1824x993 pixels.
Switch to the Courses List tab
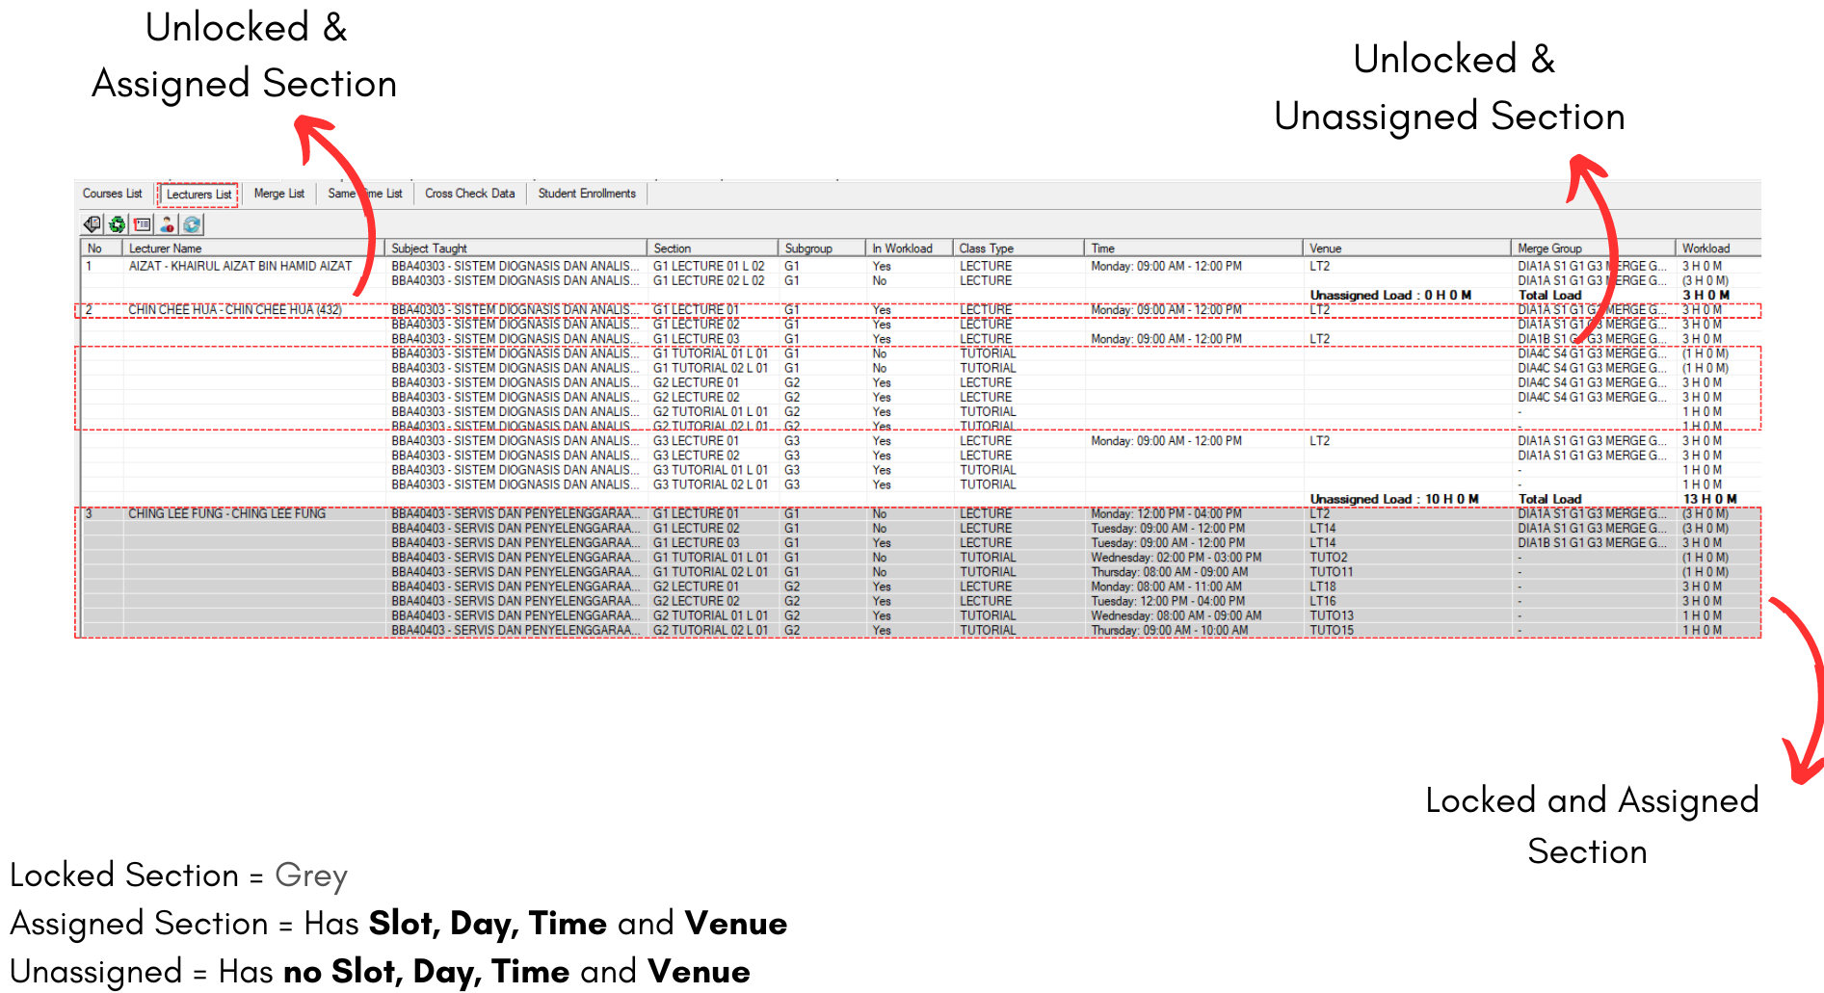pos(112,194)
